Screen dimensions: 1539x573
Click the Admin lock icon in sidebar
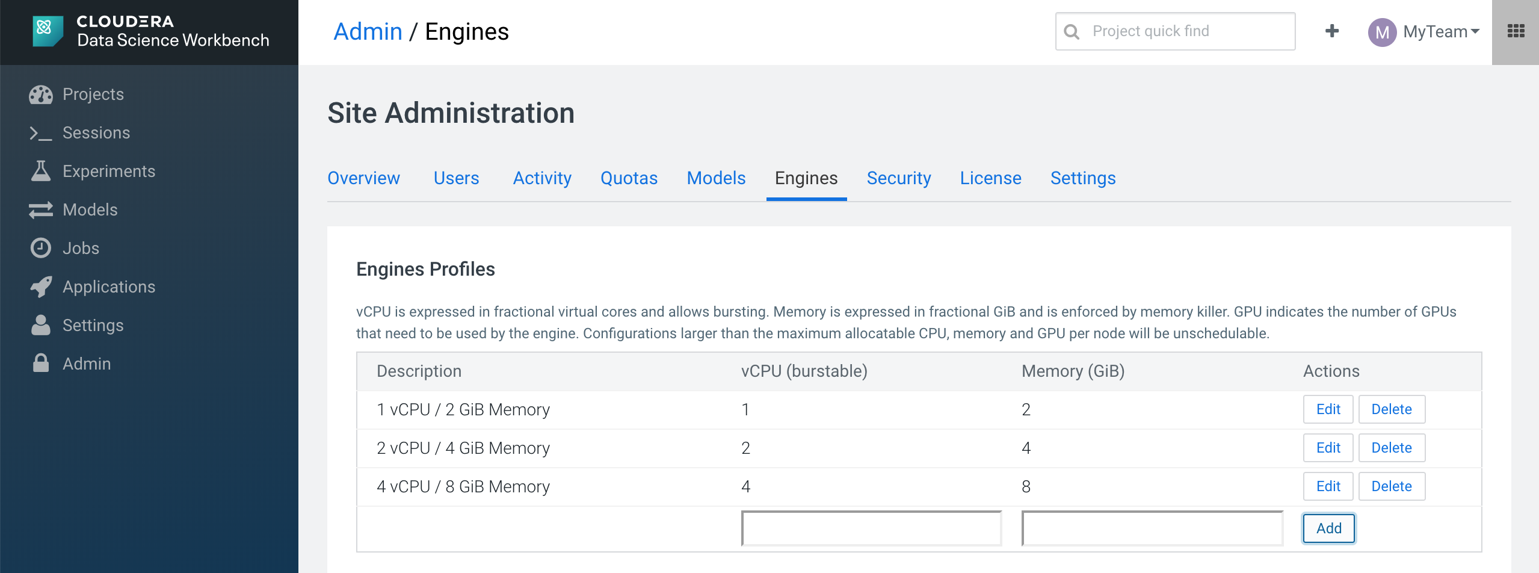pos(41,364)
